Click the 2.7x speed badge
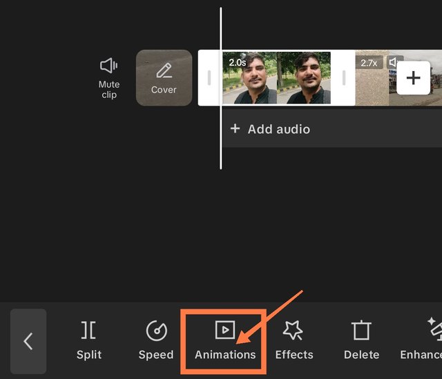The height and width of the screenshot is (379, 442). click(369, 63)
